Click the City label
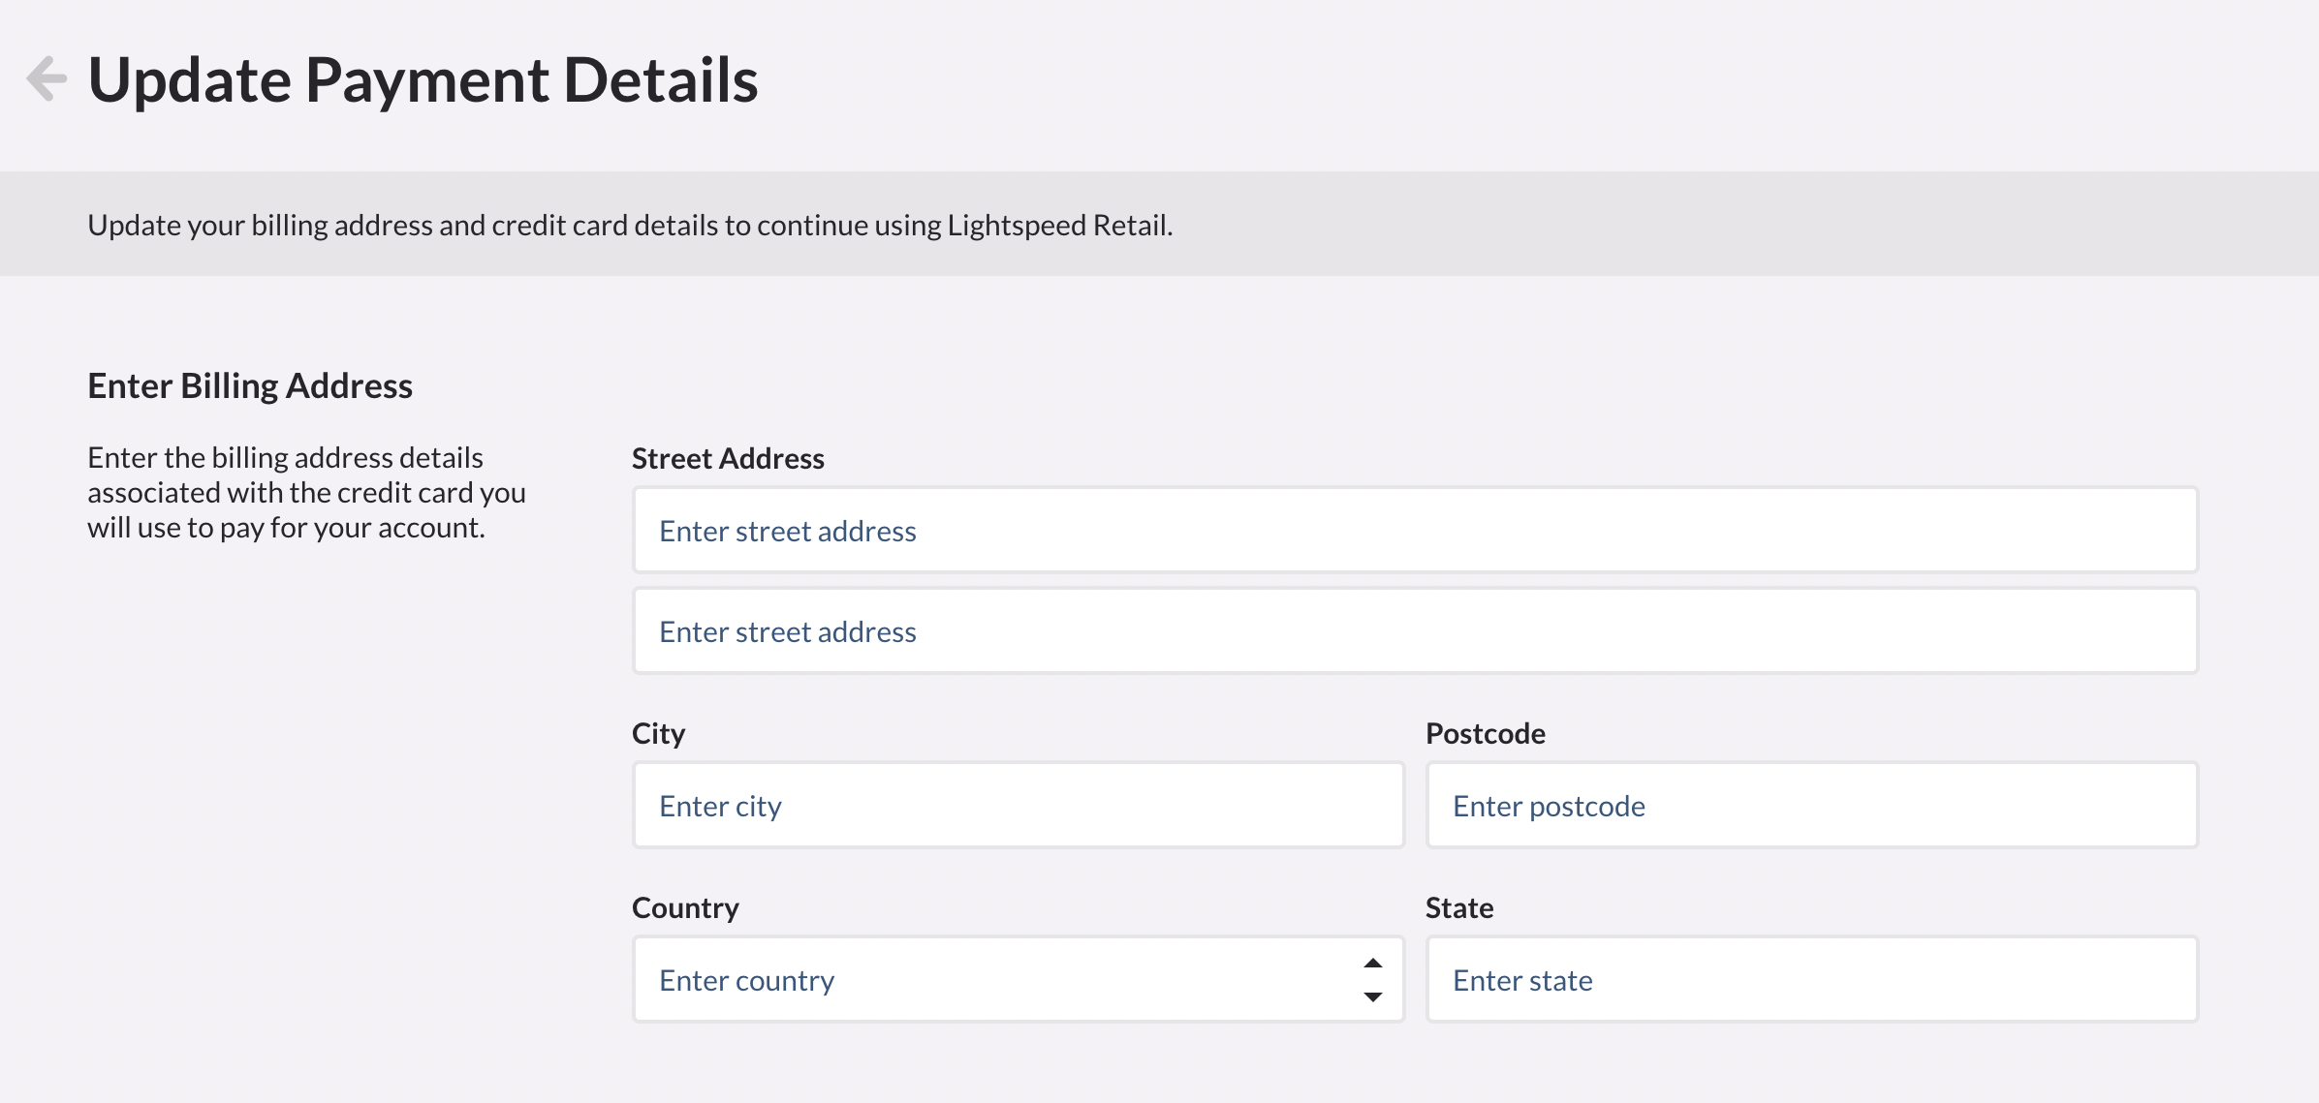The image size is (2319, 1103). pos(658,733)
